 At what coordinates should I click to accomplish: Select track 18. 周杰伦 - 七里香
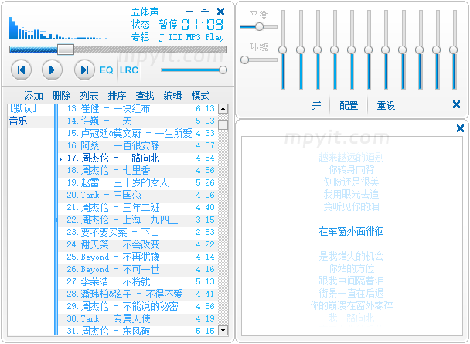[x=138, y=171]
